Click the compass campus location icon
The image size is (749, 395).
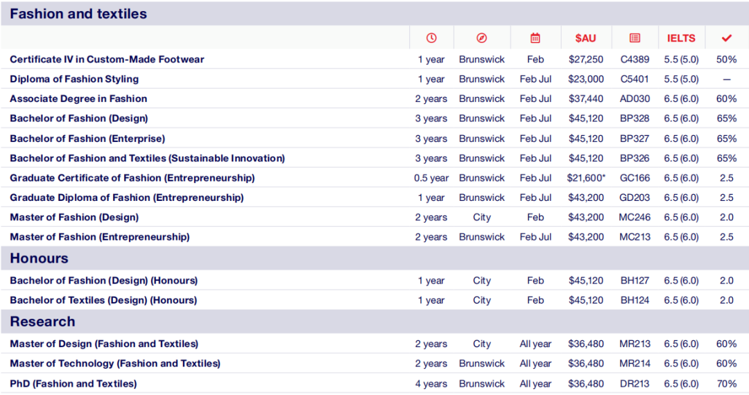[481, 38]
